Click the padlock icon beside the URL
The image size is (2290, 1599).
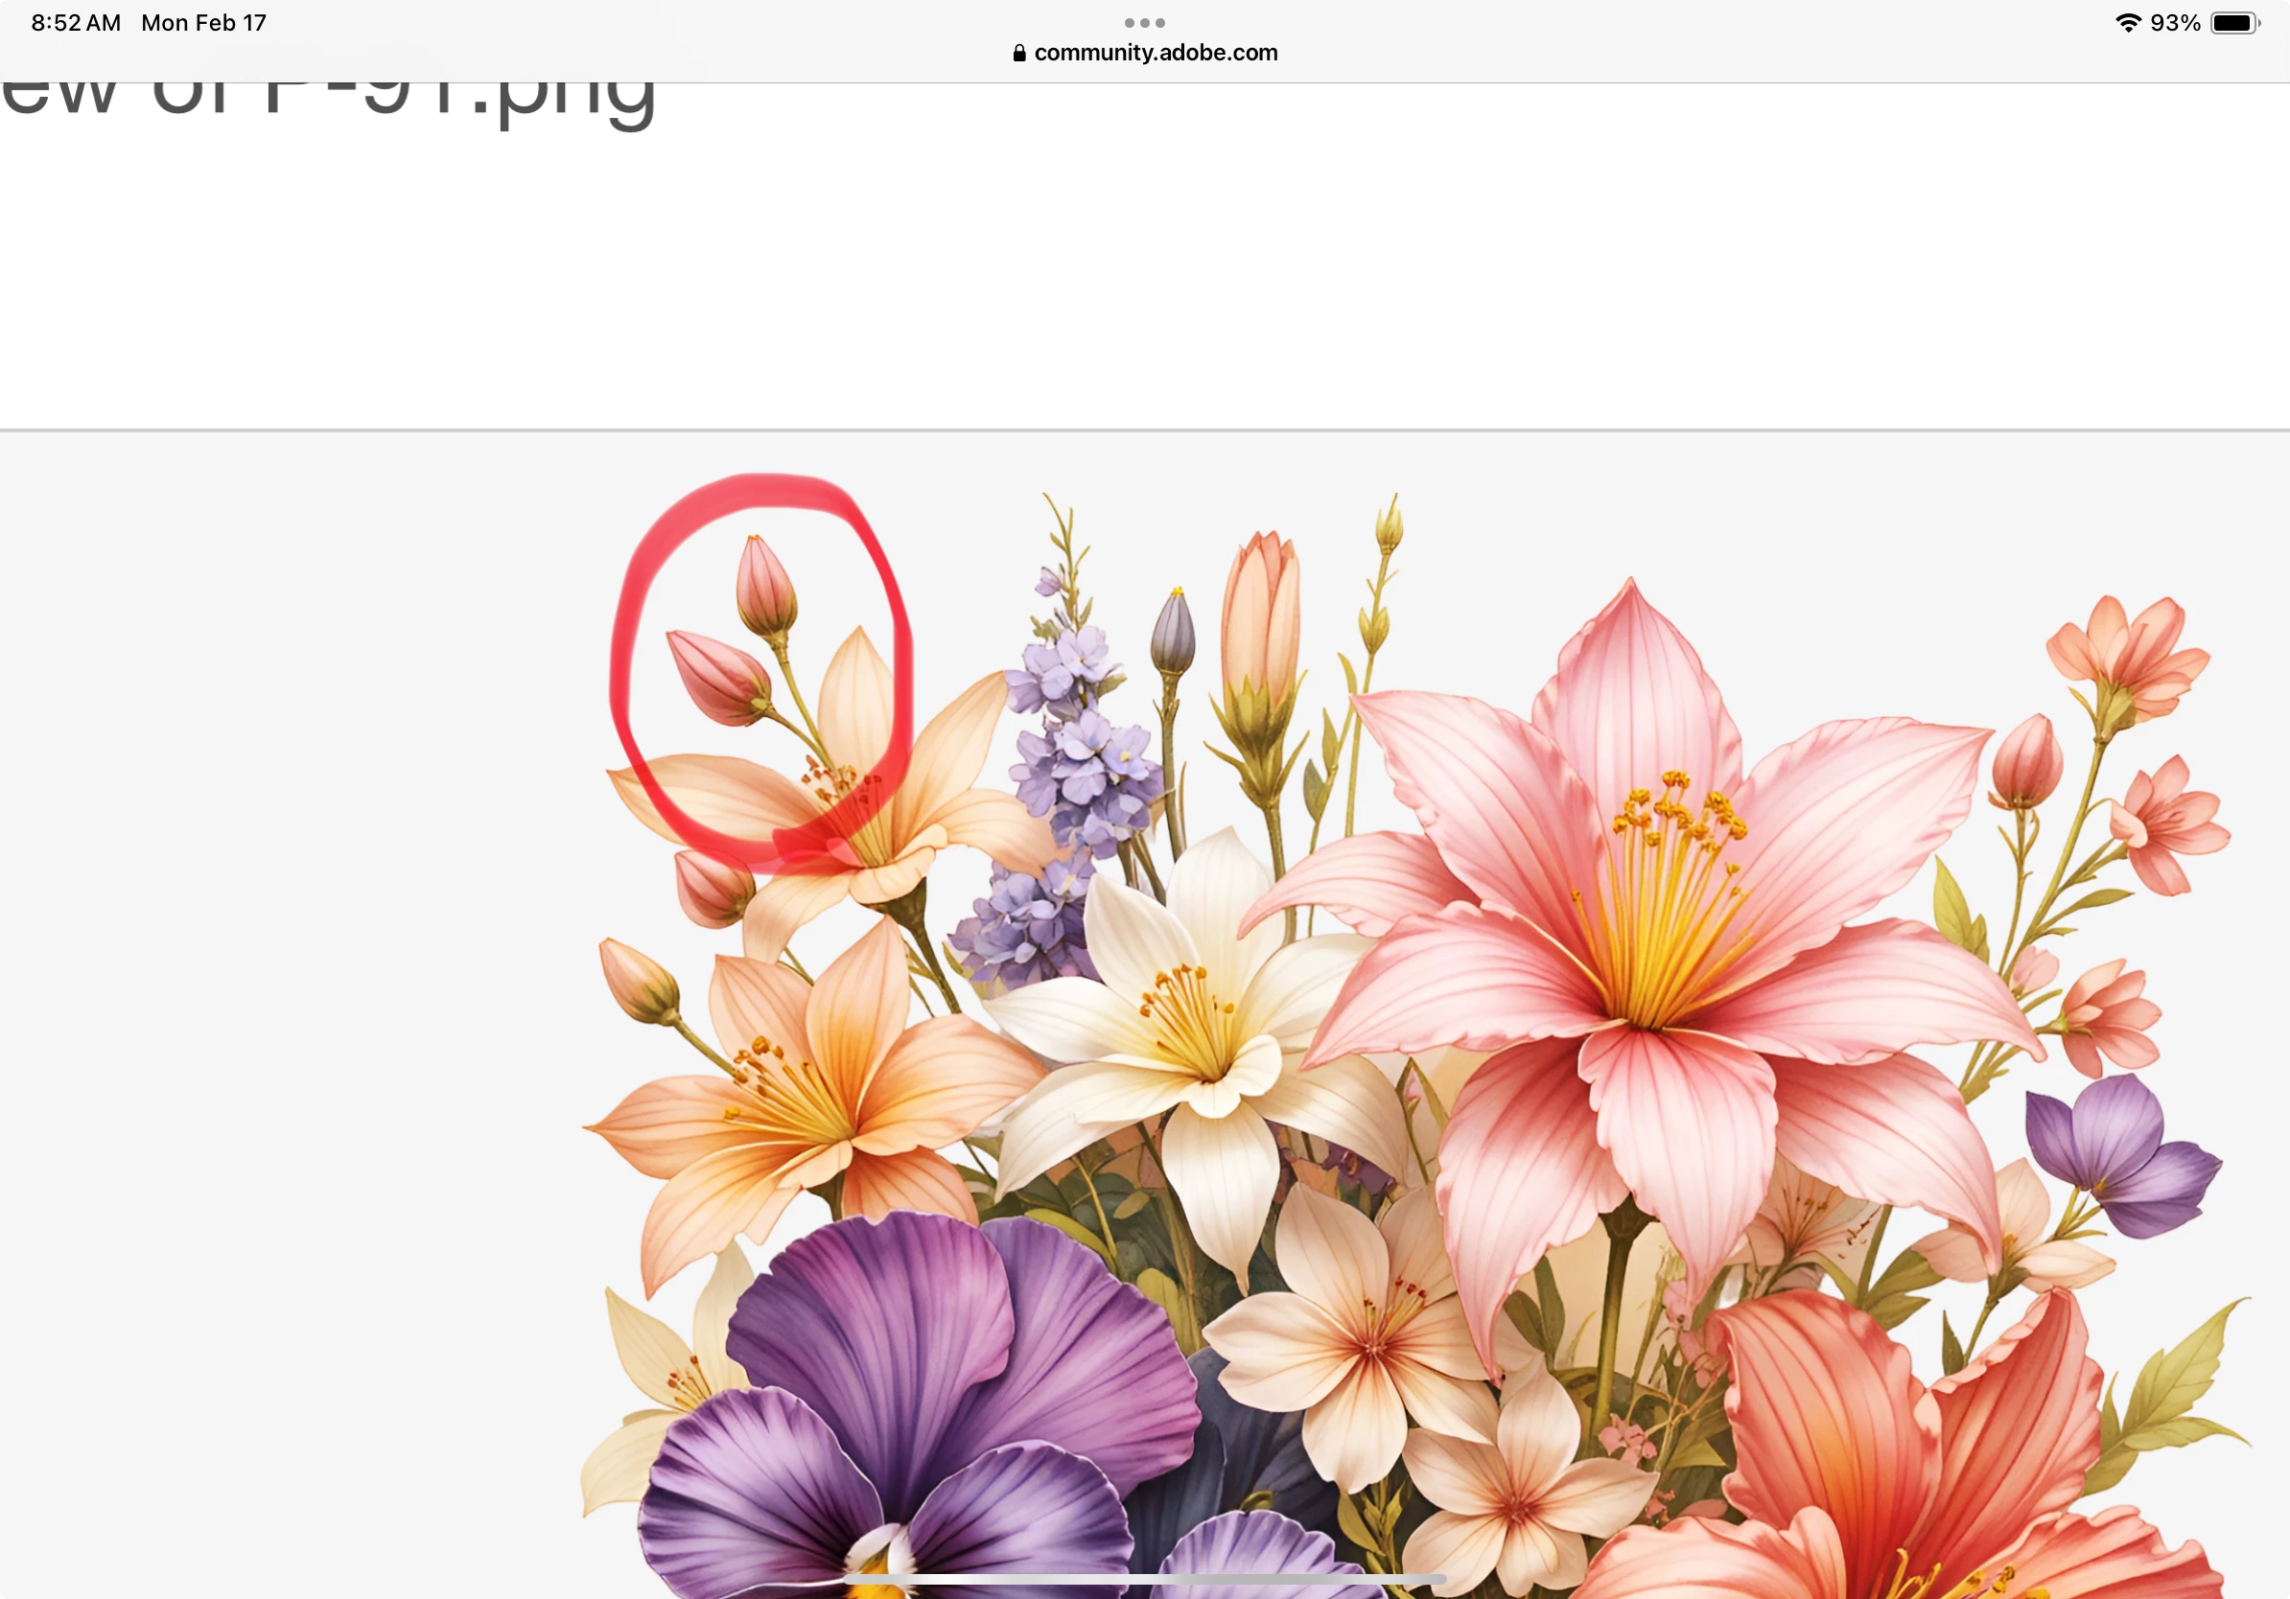tap(1018, 53)
